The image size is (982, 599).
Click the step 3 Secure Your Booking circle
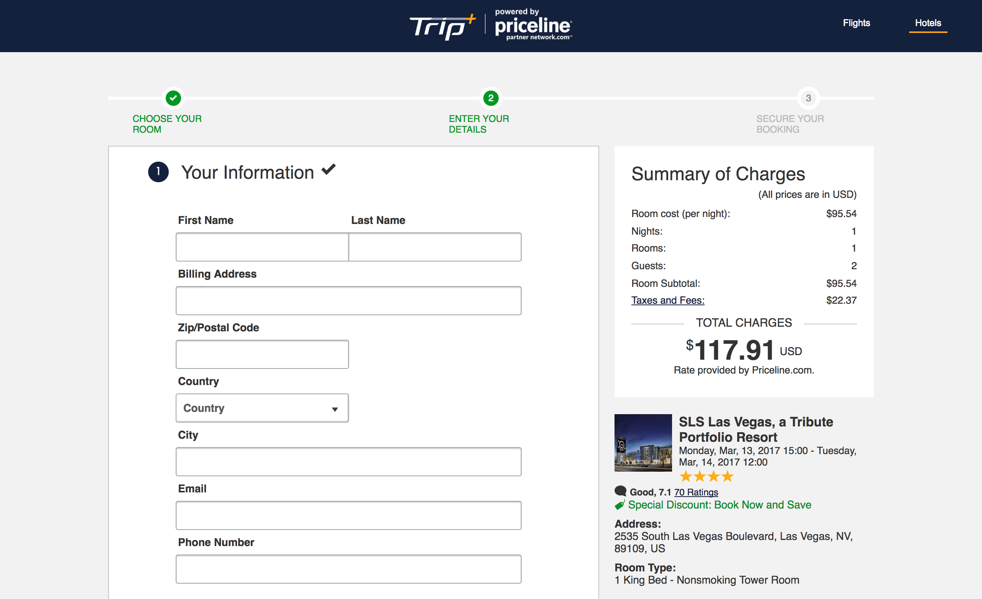coord(808,98)
